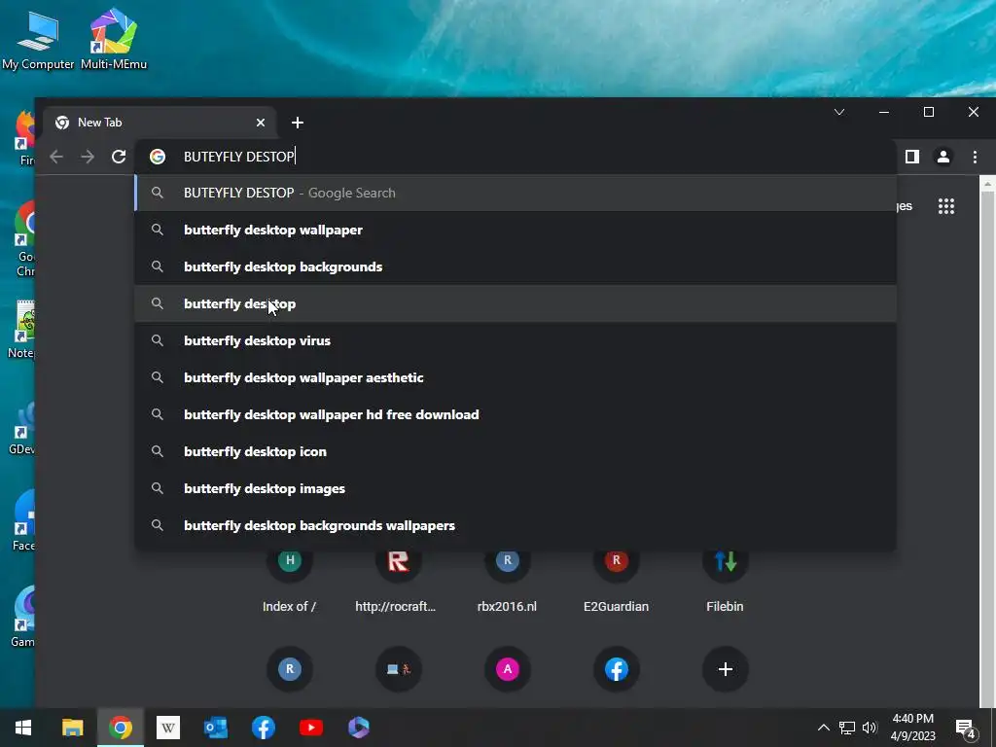The width and height of the screenshot is (996, 747).
Task: Open the computer-and-runner shortcut icon
Action: [398, 669]
